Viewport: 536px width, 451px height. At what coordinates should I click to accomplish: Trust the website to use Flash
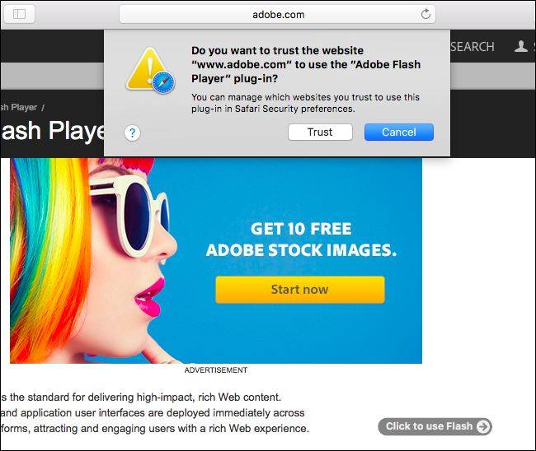coord(320,132)
